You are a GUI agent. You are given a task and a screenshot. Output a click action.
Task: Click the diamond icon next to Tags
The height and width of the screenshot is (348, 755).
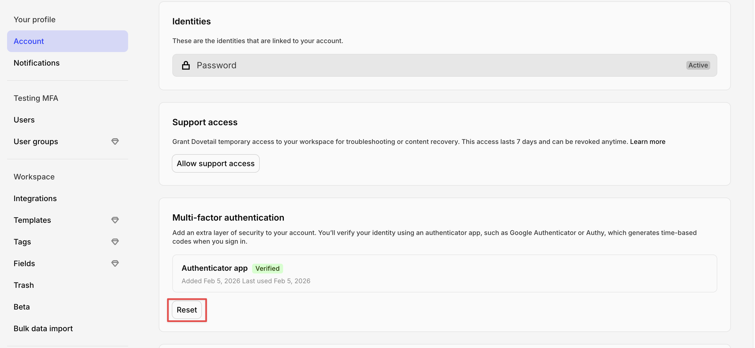(x=115, y=242)
